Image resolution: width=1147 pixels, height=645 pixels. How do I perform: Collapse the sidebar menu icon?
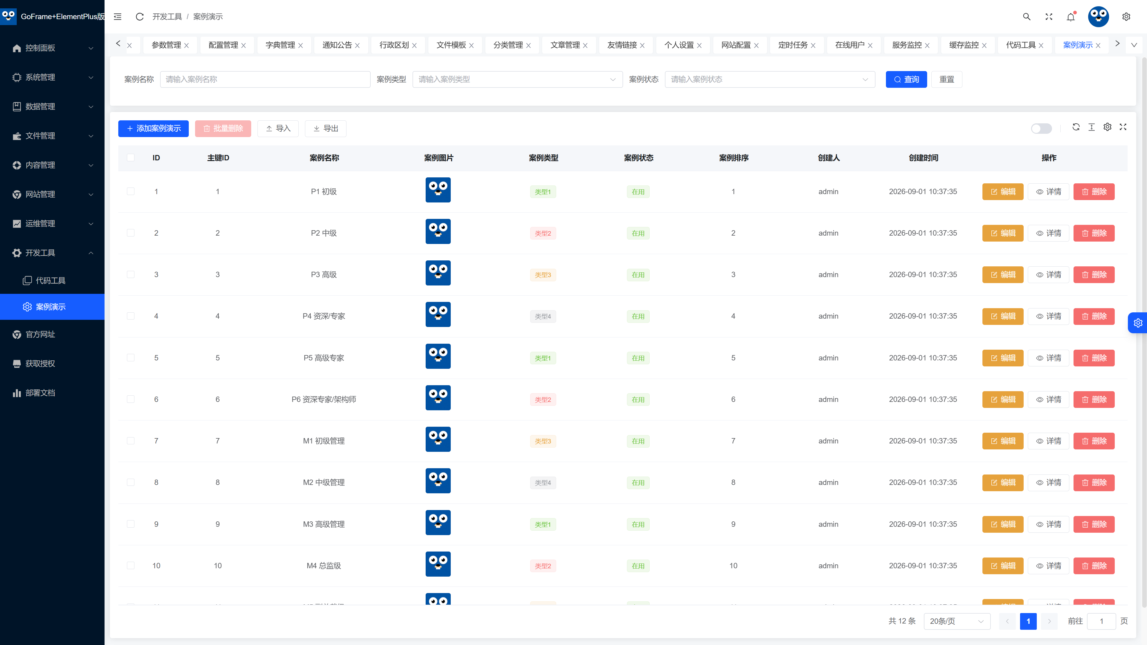click(x=118, y=16)
